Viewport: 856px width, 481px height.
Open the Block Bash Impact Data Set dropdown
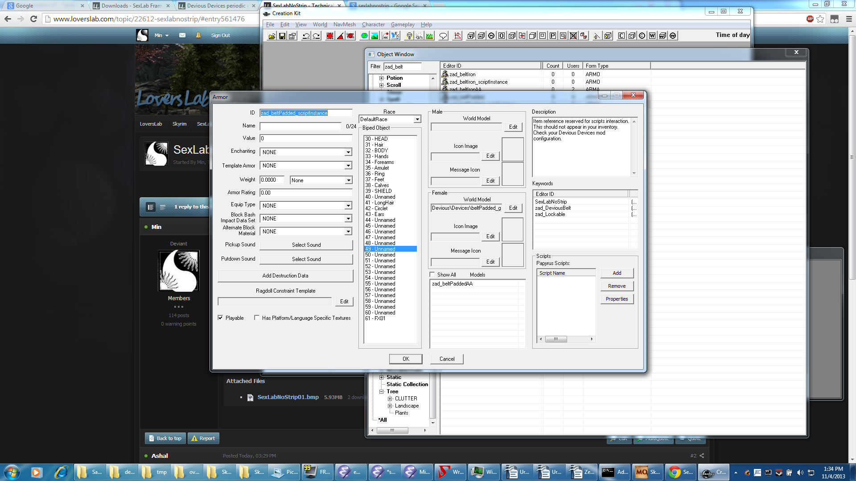[x=348, y=219]
